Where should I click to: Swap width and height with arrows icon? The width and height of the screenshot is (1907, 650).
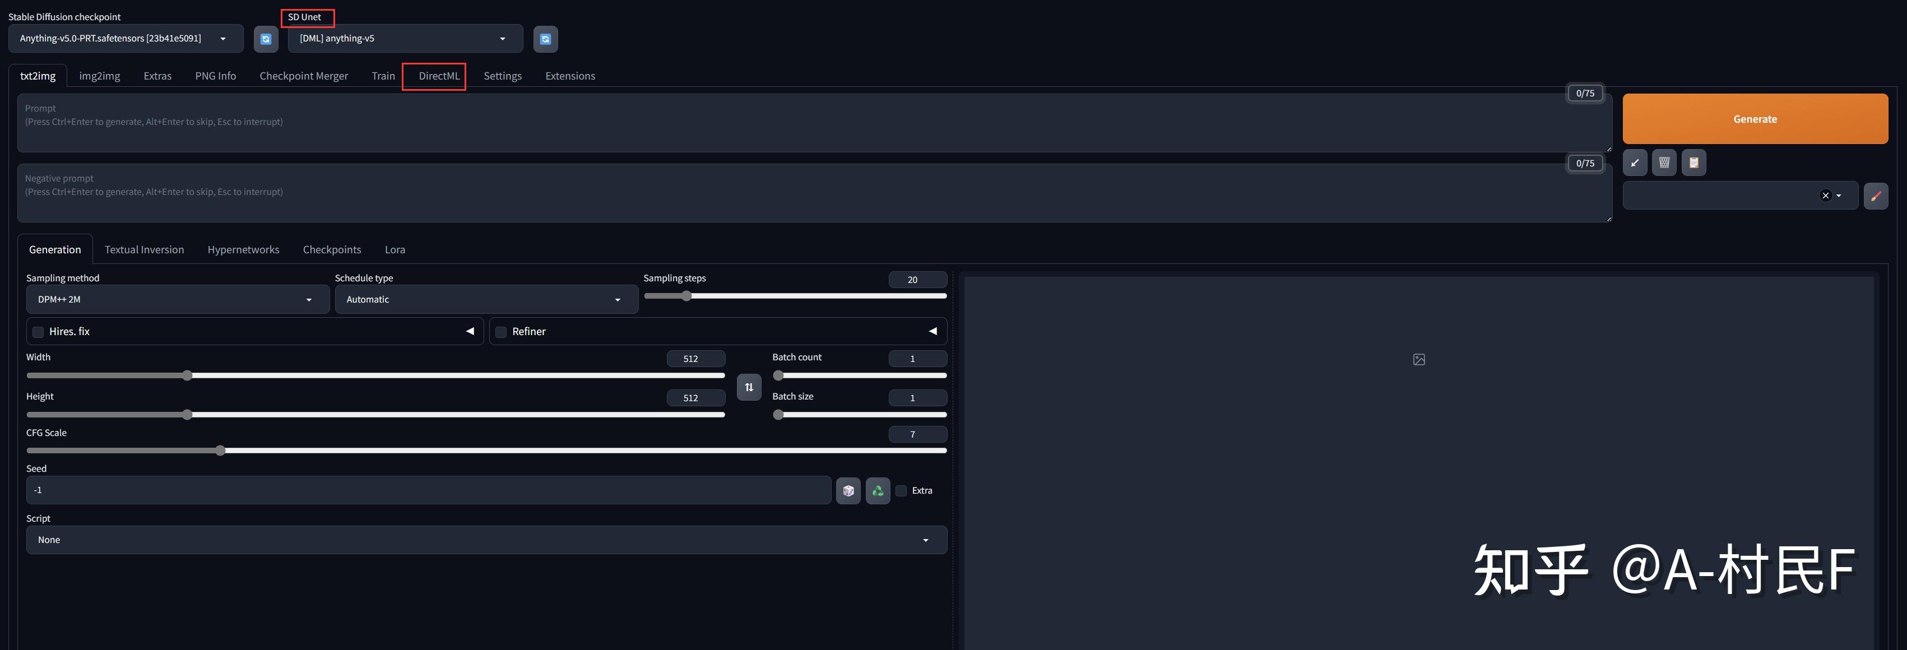pos(749,387)
